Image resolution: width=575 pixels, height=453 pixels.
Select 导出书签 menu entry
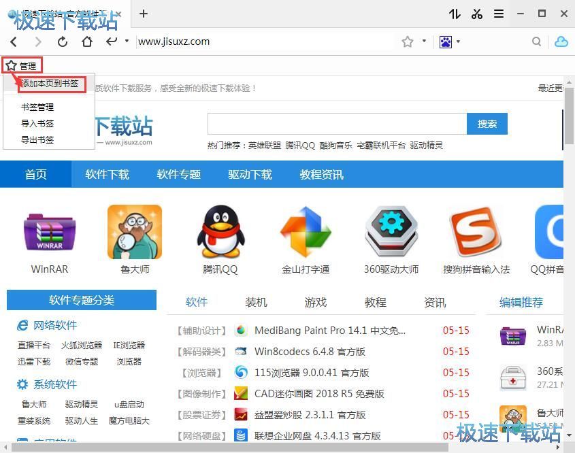coord(37,139)
